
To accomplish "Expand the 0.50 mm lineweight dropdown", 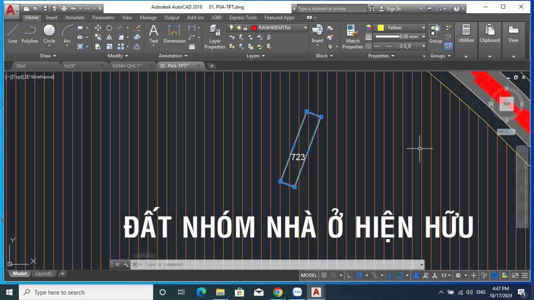I will (x=423, y=37).
